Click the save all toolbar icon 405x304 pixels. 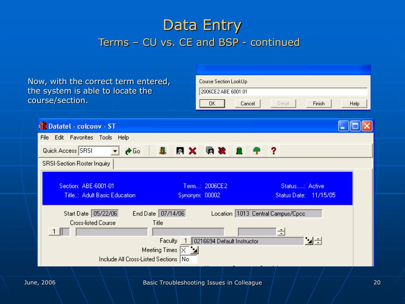point(210,151)
